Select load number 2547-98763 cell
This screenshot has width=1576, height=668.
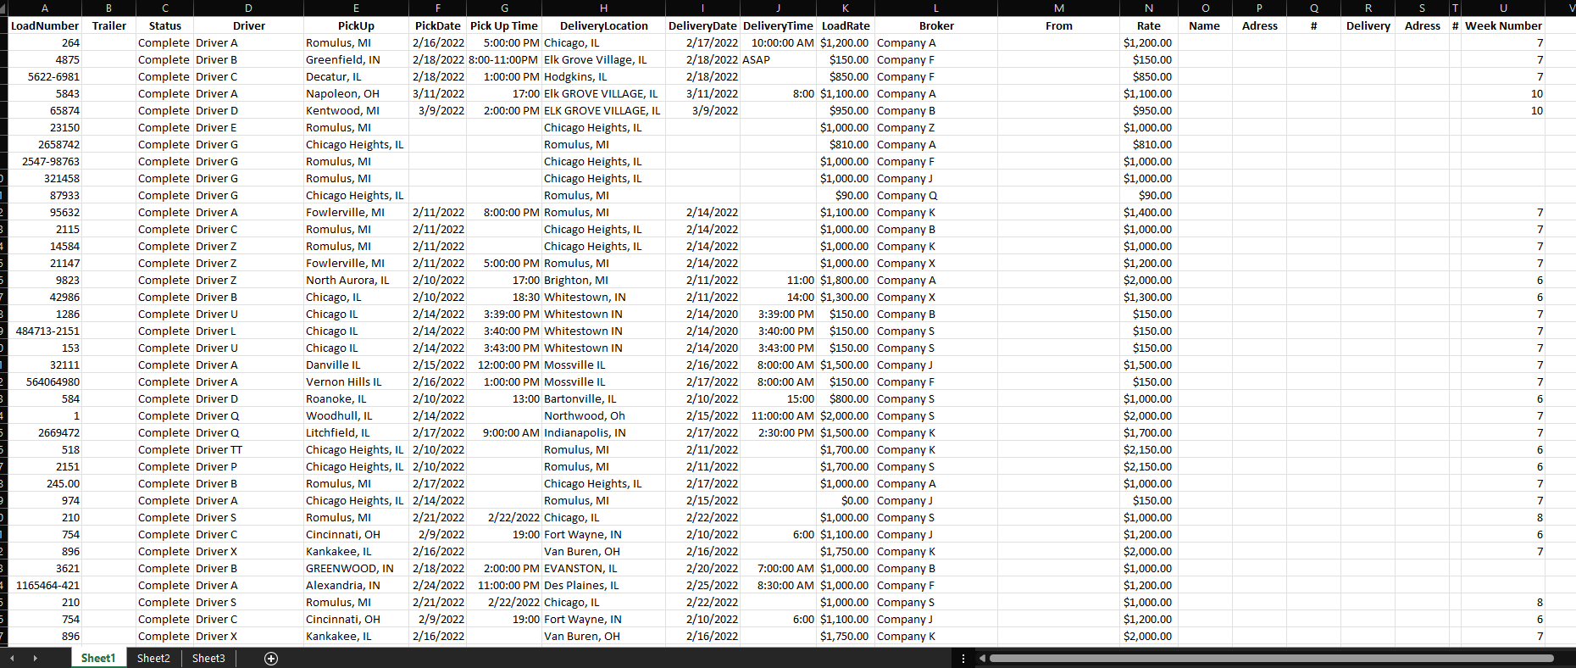pos(45,161)
